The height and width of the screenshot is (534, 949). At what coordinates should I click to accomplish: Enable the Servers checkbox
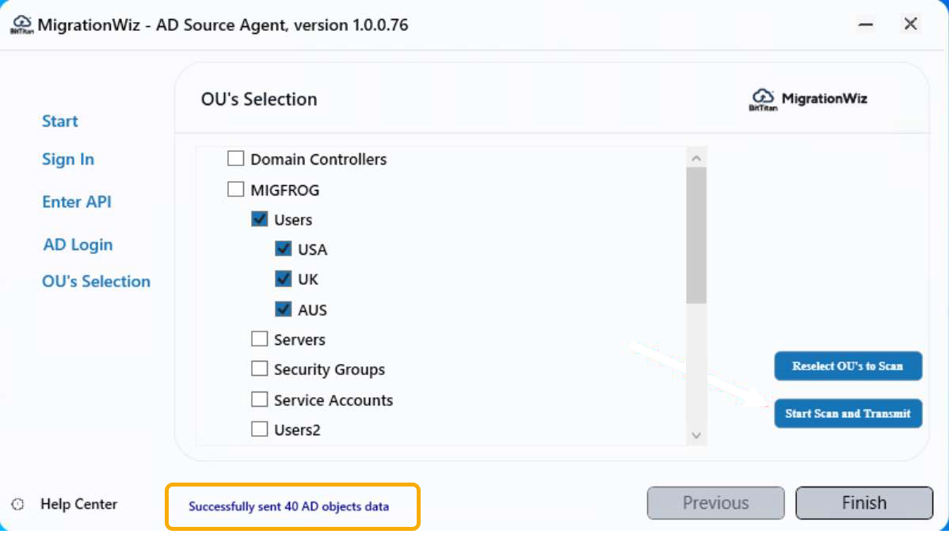[x=259, y=339]
